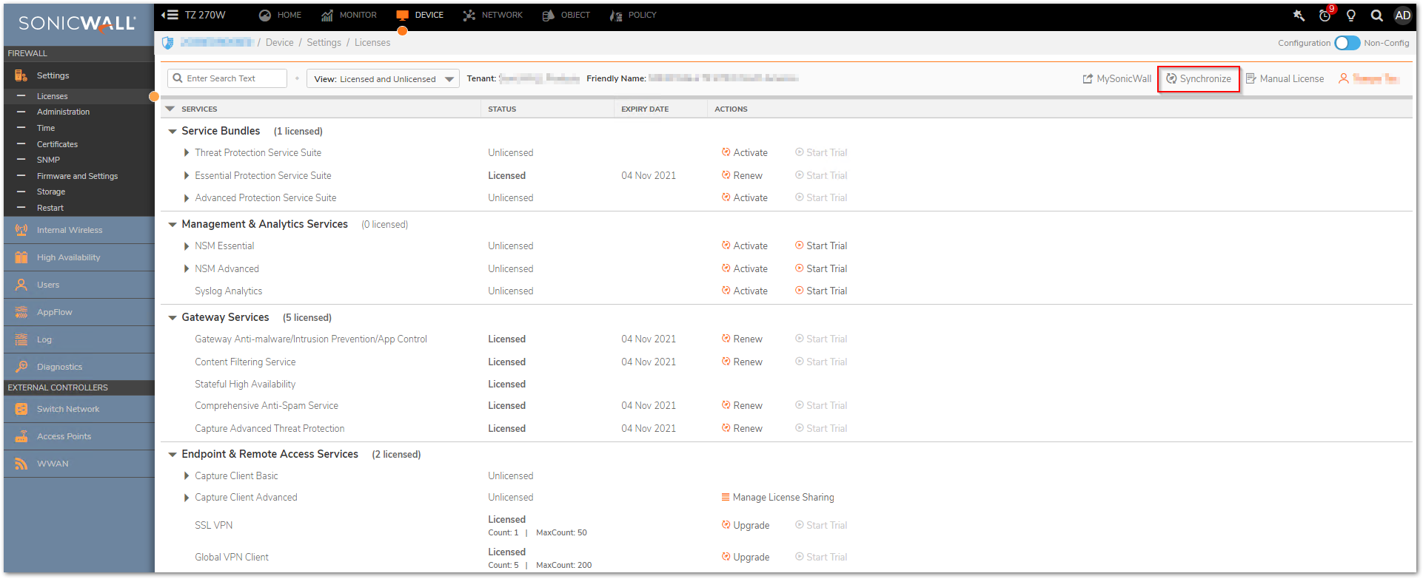Click the Synchronize button
This screenshot has width=1423, height=579.
[x=1199, y=79]
